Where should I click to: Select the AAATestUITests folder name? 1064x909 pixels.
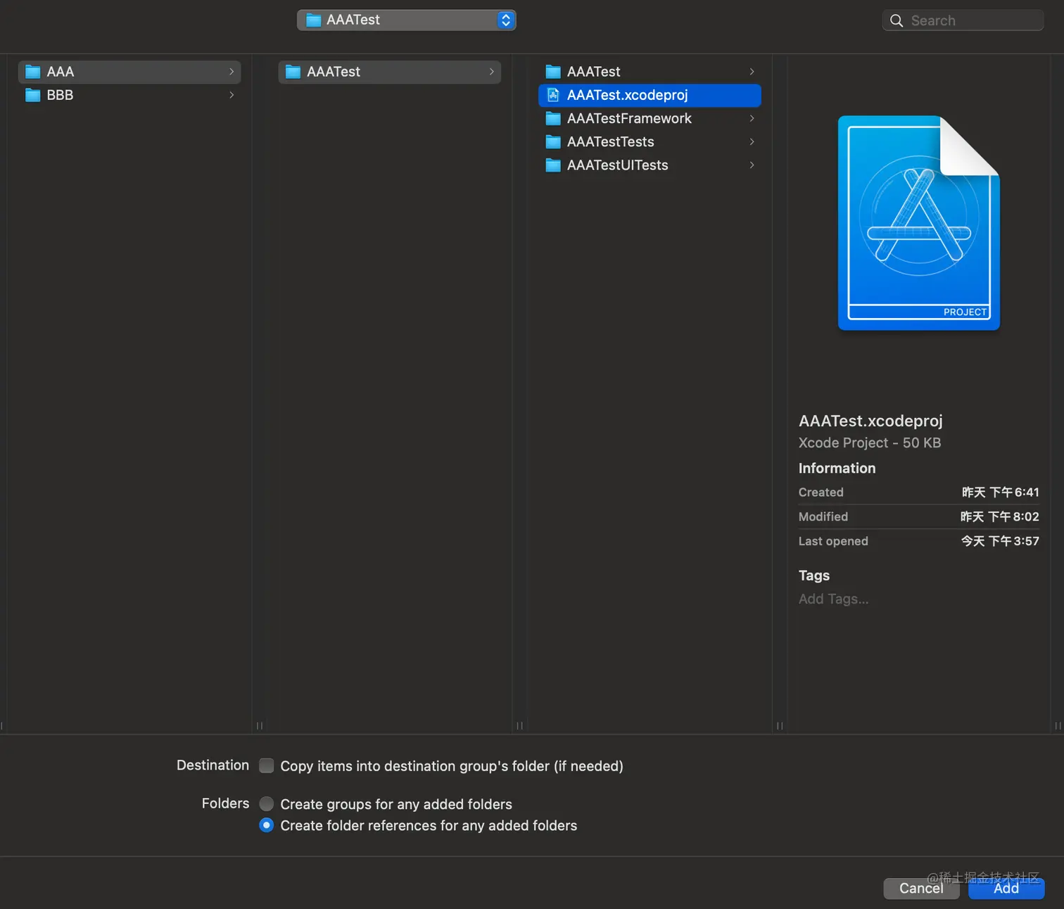[x=618, y=165]
